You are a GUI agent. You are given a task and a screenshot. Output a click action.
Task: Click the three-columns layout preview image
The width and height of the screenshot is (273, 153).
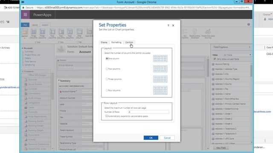[x=160, y=79]
